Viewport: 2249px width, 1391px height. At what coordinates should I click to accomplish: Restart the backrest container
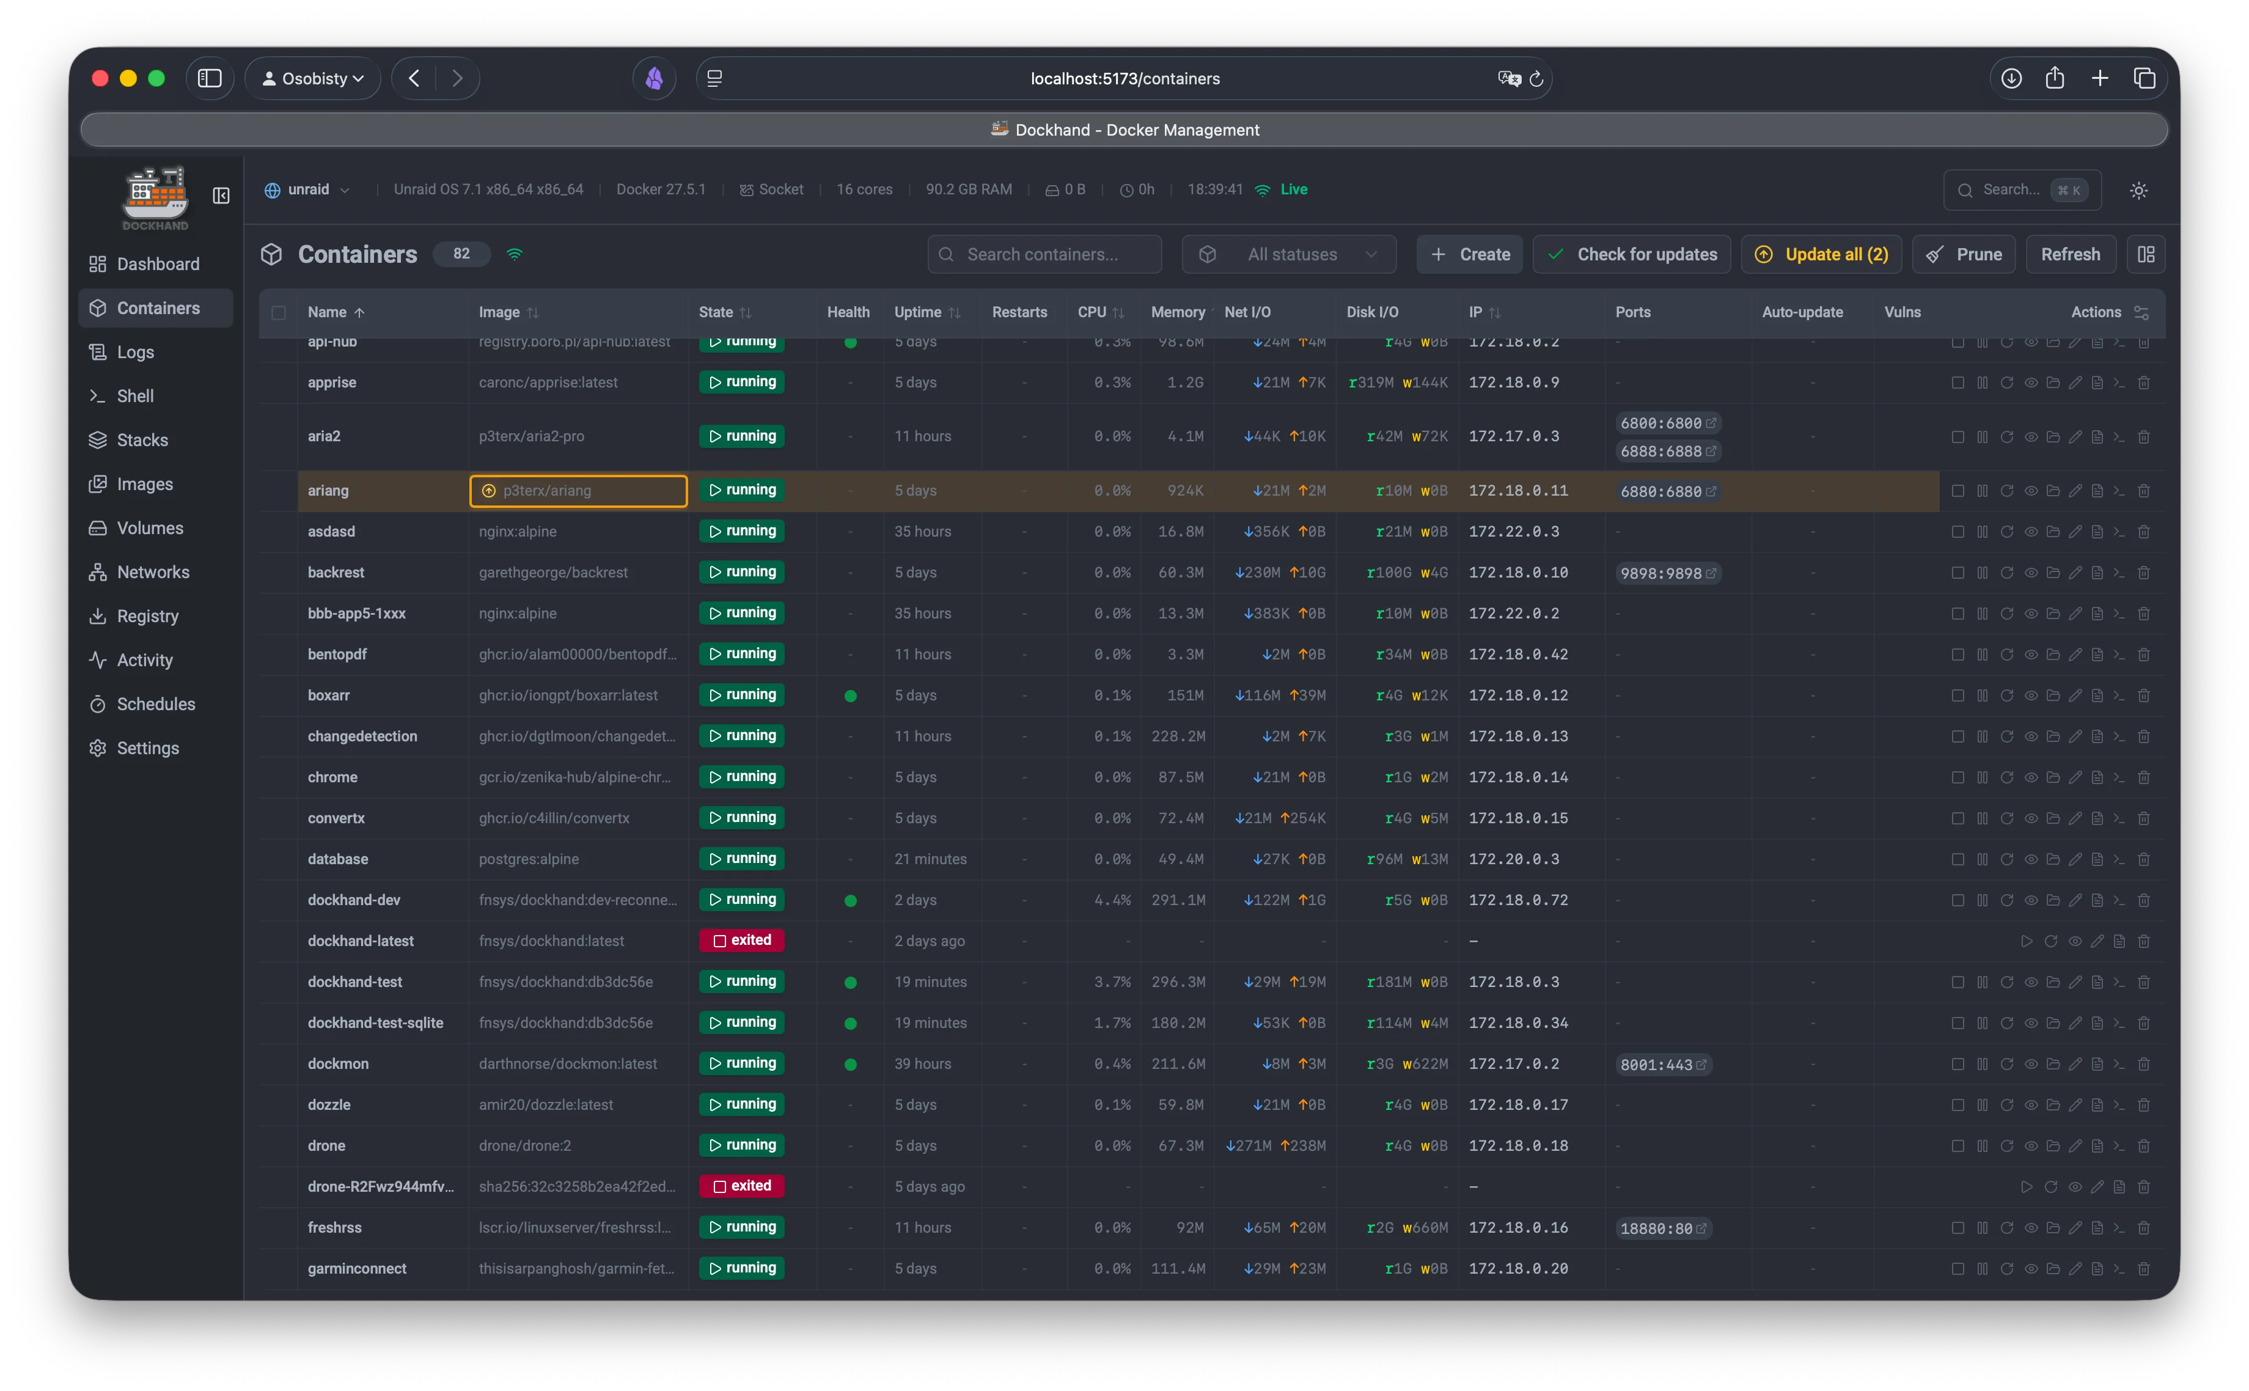coord(2006,572)
